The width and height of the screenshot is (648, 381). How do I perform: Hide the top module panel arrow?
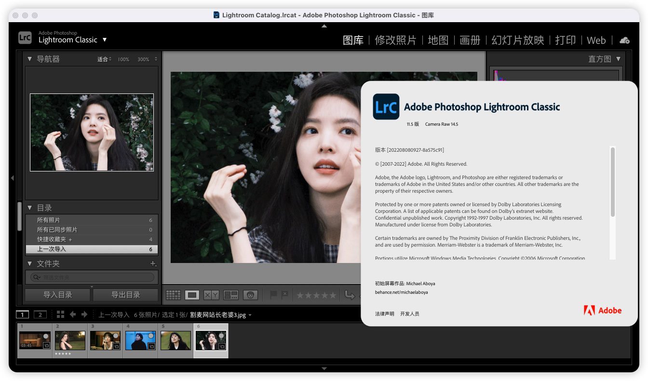pos(324,26)
